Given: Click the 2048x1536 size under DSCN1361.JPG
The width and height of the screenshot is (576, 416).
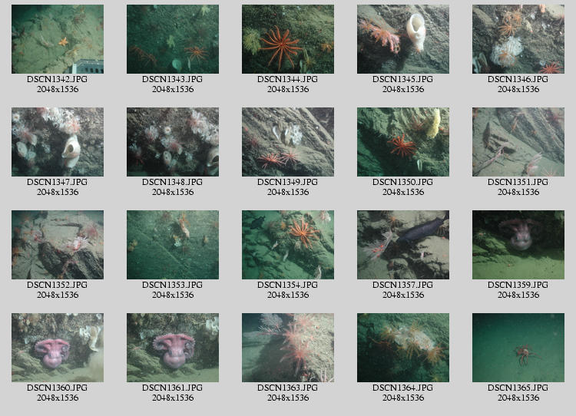Looking at the screenshot, I should click(173, 398).
